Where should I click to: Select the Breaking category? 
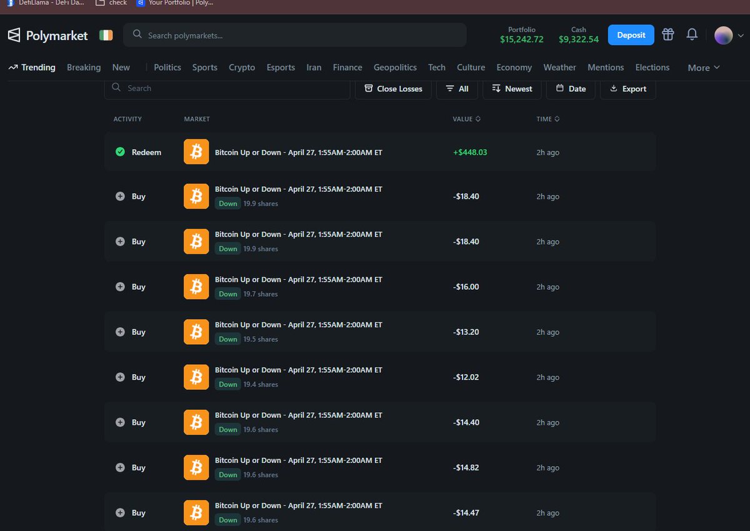click(84, 67)
